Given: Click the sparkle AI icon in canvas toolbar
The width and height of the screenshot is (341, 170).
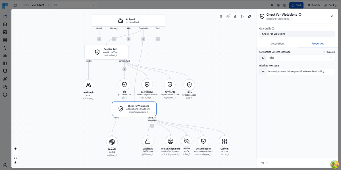Looking at the screenshot, I should (x=249, y=16).
